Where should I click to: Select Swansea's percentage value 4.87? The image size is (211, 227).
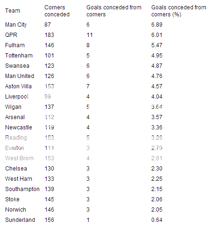(x=157, y=66)
